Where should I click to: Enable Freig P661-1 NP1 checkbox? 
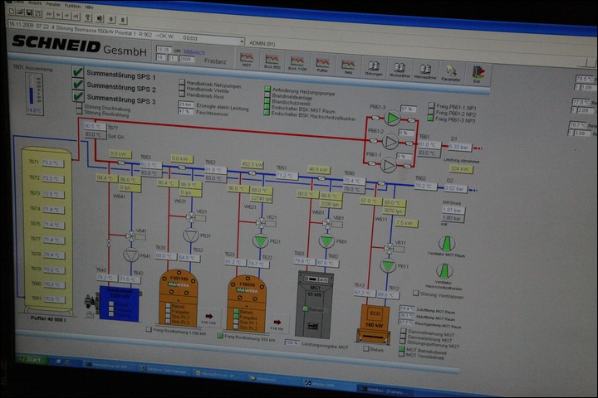(x=430, y=106)
